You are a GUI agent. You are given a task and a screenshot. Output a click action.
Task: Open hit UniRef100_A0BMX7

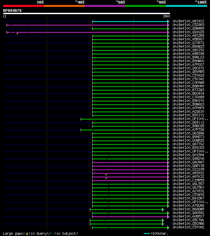188,216
